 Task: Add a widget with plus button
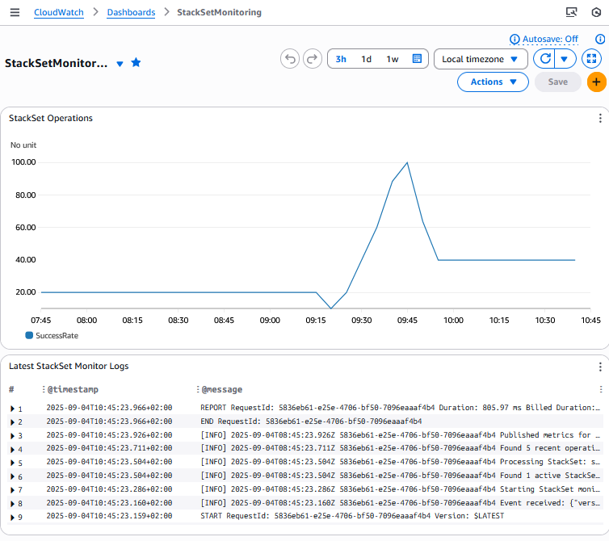[597, 82]
